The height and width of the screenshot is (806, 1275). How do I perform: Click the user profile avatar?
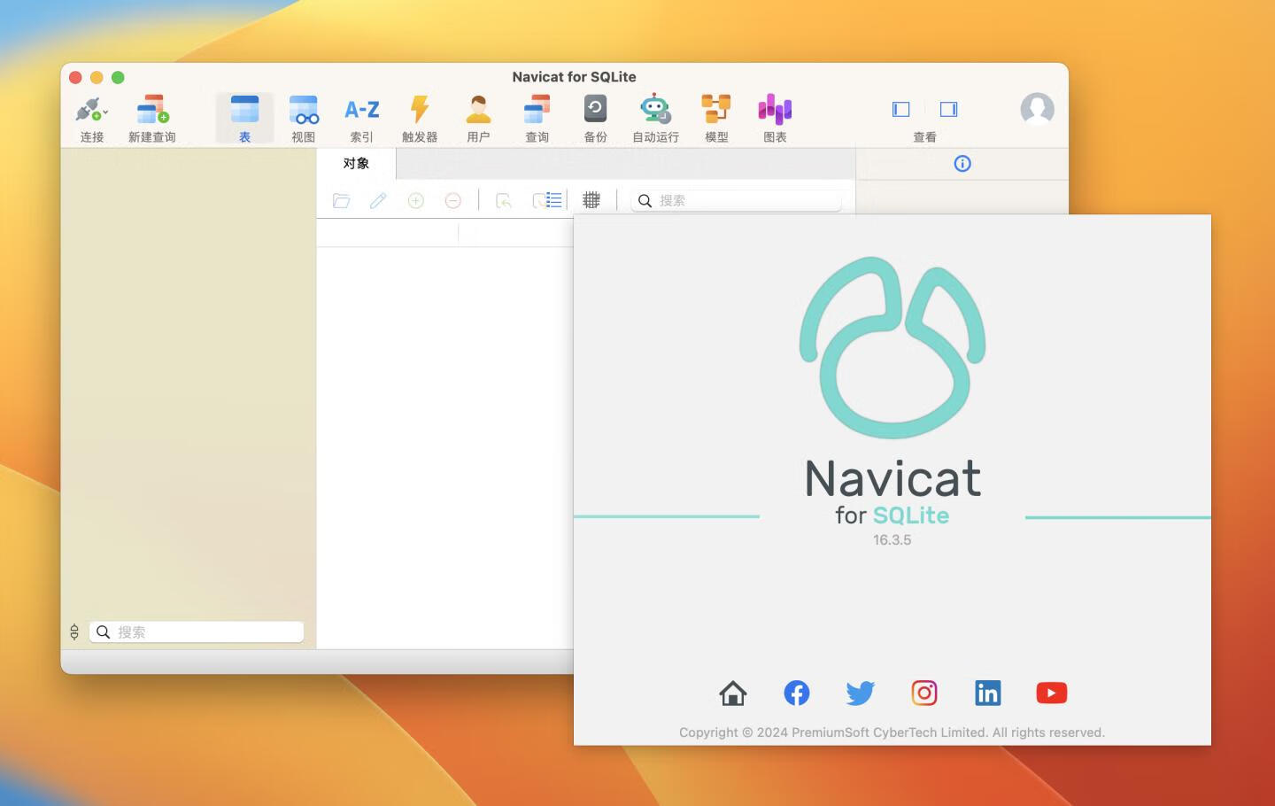click(1037, 109)
